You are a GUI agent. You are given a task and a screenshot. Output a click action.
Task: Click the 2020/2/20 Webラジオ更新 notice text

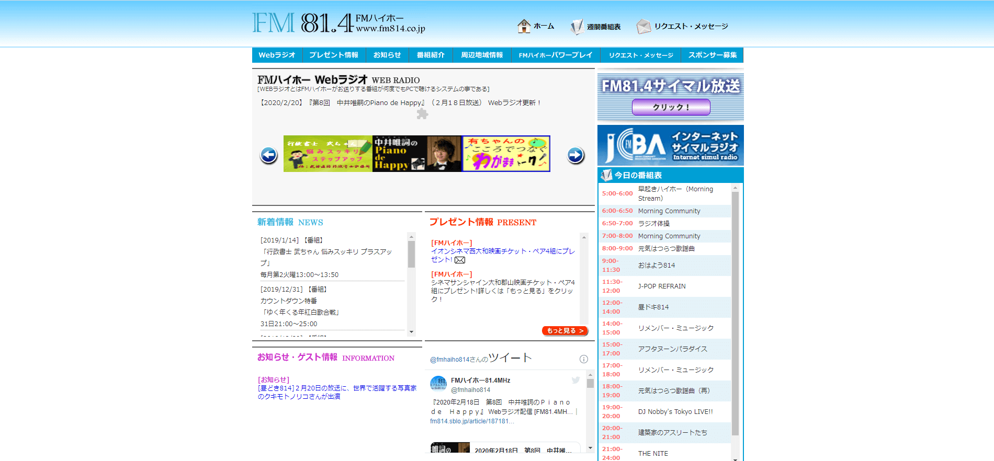tap(400, 103)
